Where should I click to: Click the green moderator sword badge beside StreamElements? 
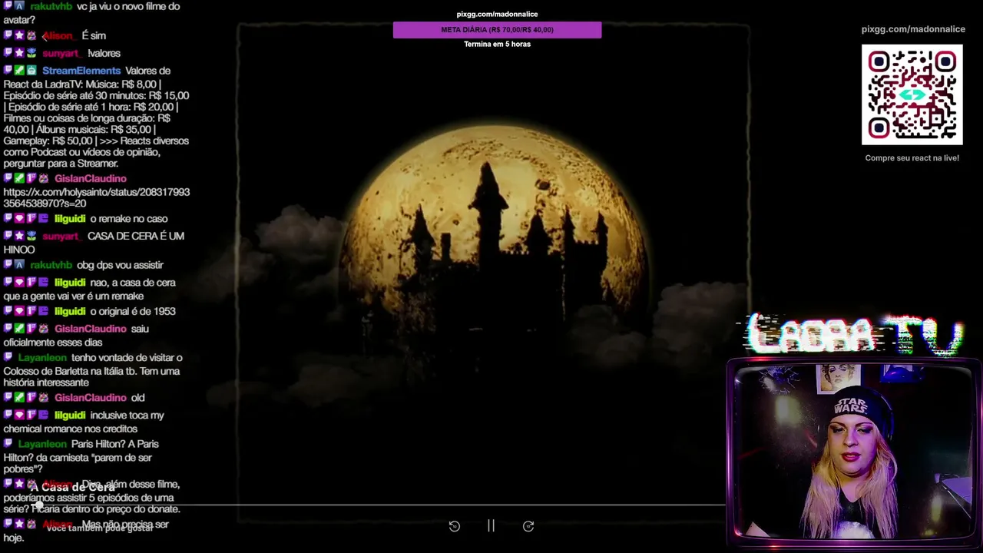[x=20, y=71]
